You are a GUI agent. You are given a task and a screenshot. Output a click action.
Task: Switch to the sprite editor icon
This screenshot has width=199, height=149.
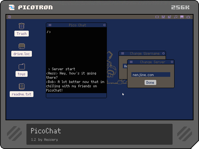[x=163, y=17]
